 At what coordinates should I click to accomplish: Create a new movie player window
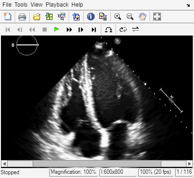pyautogui.click(x=8, y=17)
